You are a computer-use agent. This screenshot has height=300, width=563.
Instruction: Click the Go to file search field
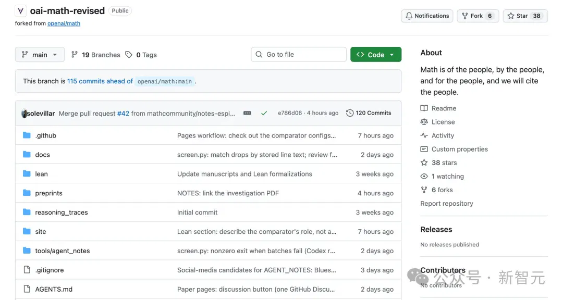pyautogui.click(x=299, y=55)
